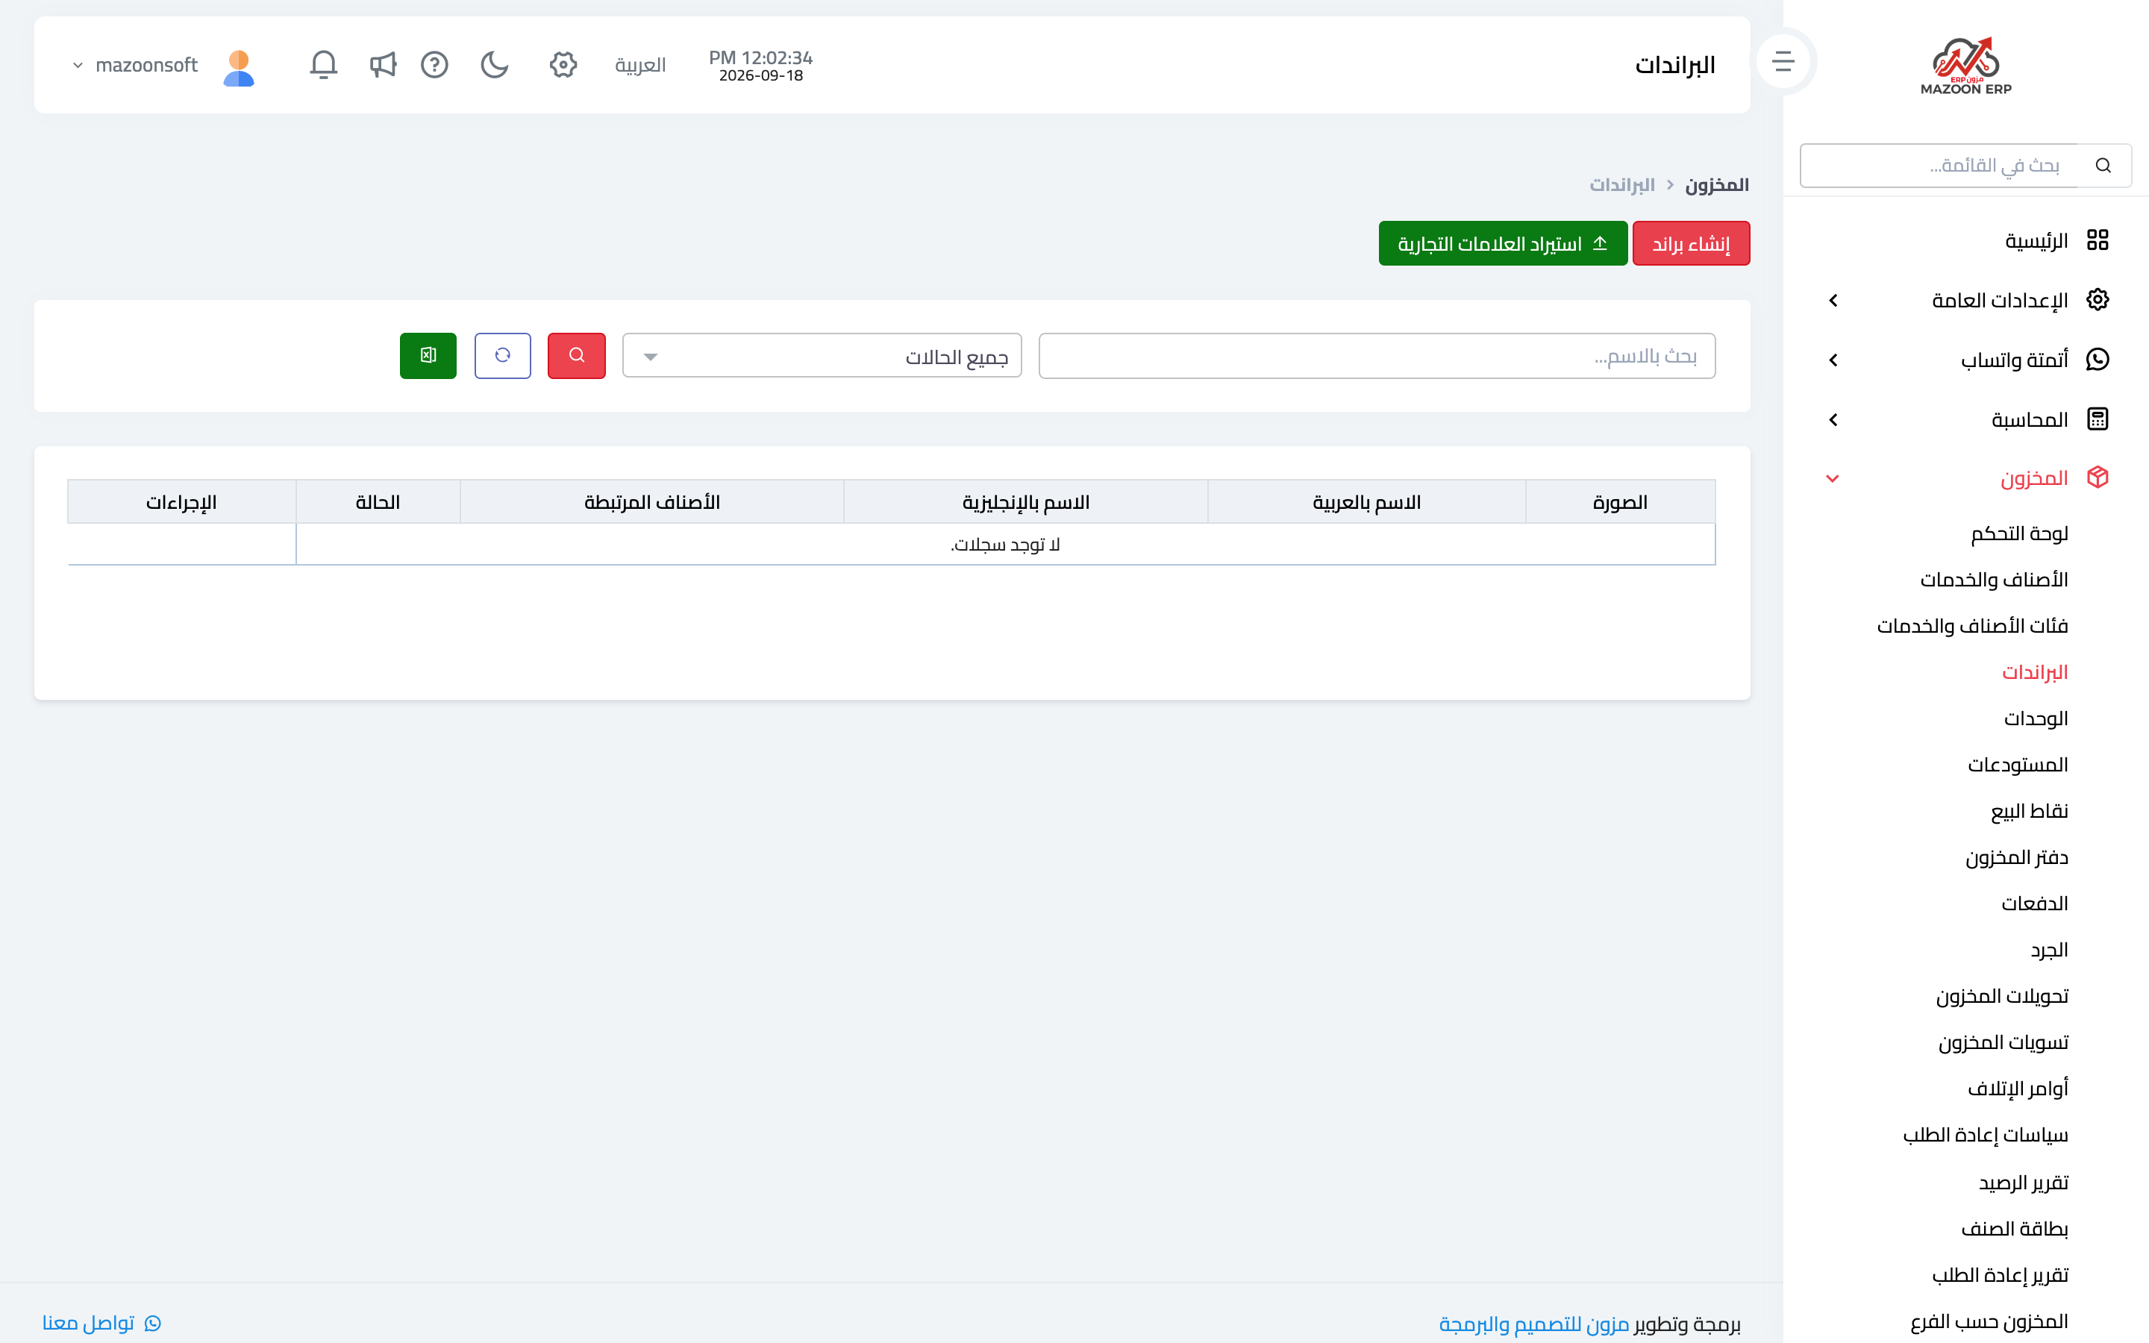The height and width of the screenshot is (1343, 2149).
Task: Toggle the sidebar hamburger menu button
Action: [1783, 61]
